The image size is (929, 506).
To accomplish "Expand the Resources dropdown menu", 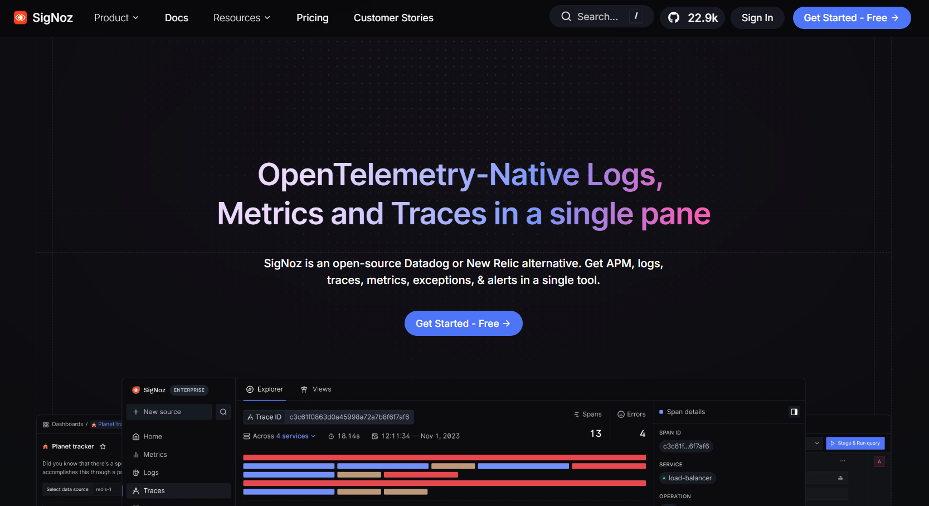I will [x=242, y=18].
